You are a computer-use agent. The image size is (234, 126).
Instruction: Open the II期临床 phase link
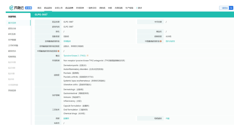click(67, 41)
